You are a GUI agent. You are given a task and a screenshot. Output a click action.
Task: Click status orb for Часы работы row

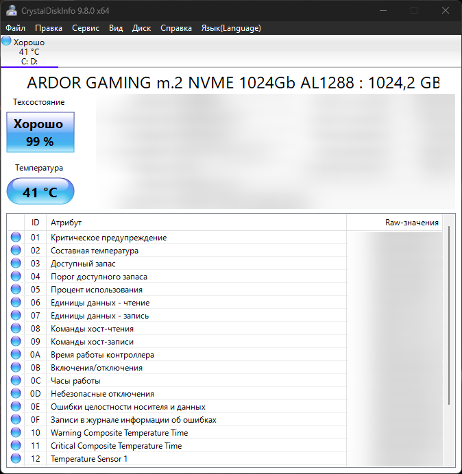point(16,381)
